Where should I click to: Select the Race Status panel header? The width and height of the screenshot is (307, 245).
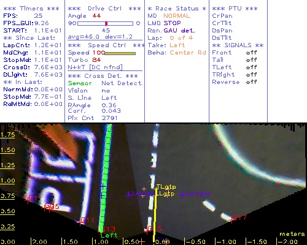[x=177, y=9]
